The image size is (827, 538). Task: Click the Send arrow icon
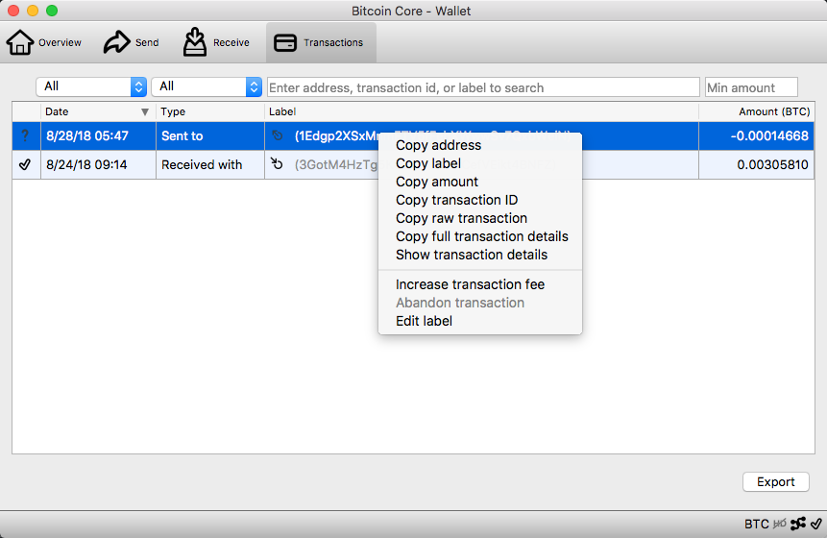coord(116,42)
